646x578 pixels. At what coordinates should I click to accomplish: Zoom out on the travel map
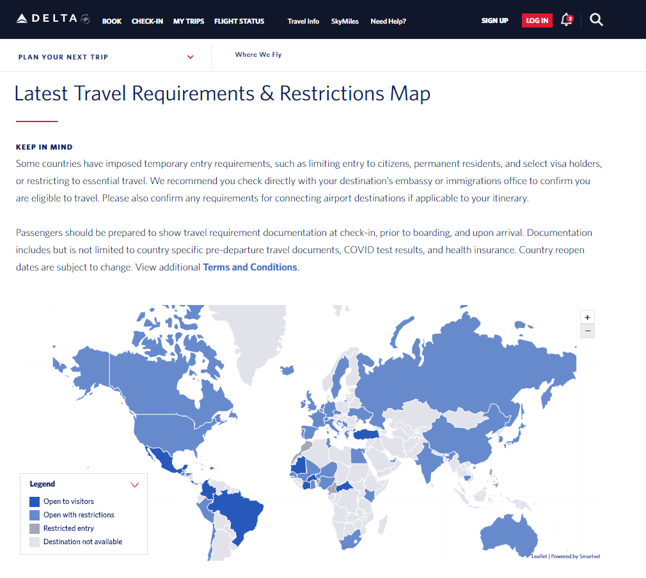coord(587,331)
